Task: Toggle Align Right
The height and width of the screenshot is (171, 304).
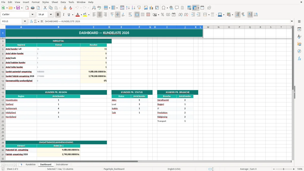Action: tap(105, 15)
